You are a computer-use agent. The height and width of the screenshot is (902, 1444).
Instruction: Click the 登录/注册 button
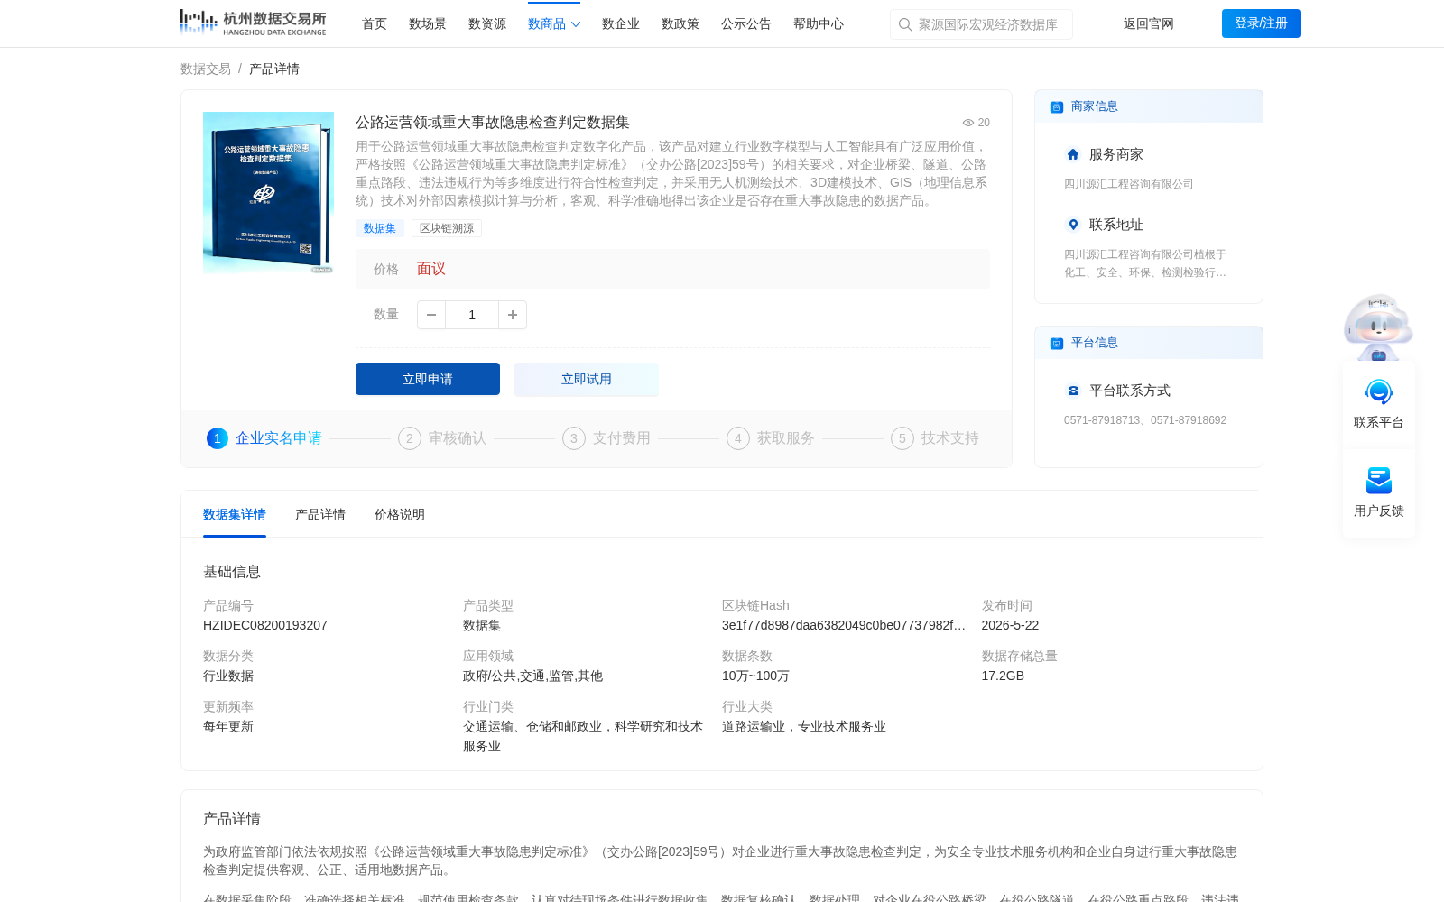pyautogui.click(x=1261, y=23)
